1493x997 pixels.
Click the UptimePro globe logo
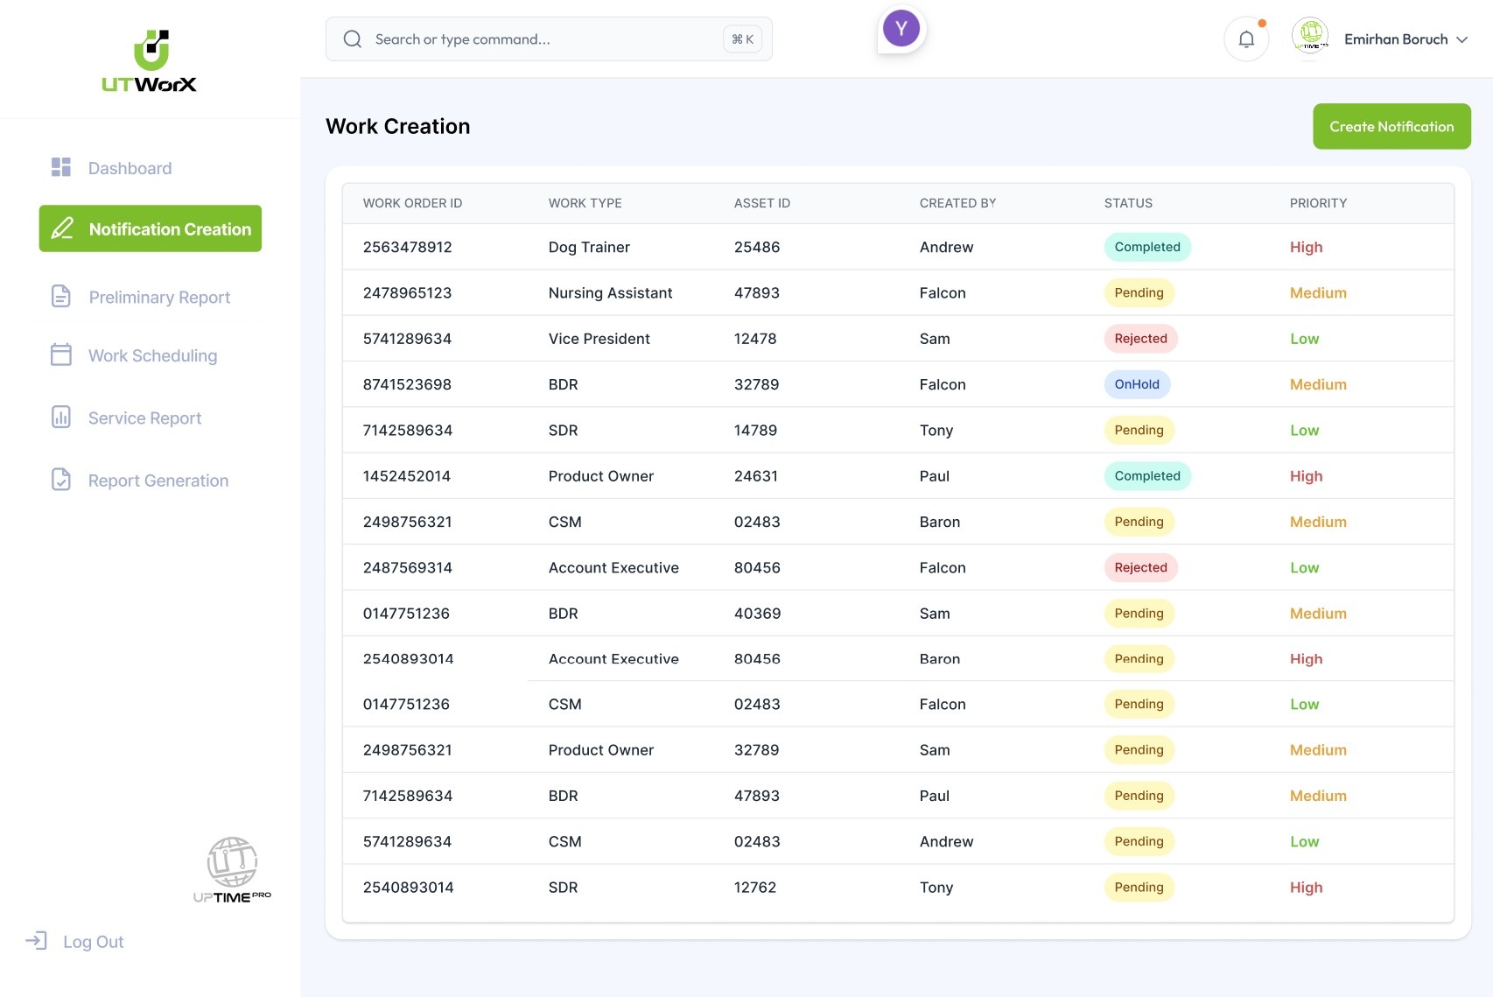tap(232, 869)
